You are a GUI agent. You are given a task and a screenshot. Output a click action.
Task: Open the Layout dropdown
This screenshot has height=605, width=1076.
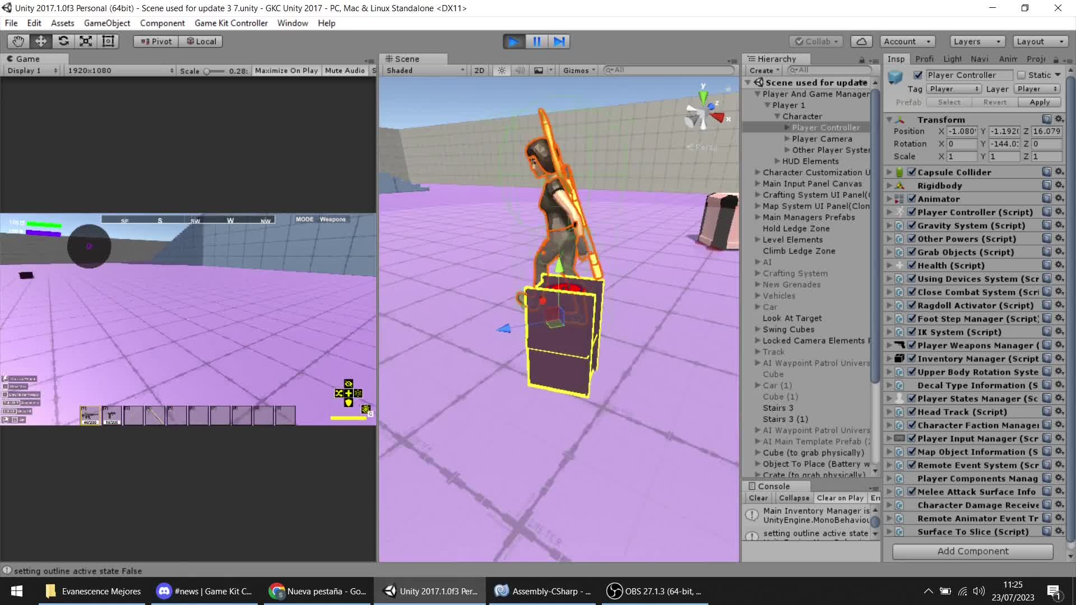1040,41
